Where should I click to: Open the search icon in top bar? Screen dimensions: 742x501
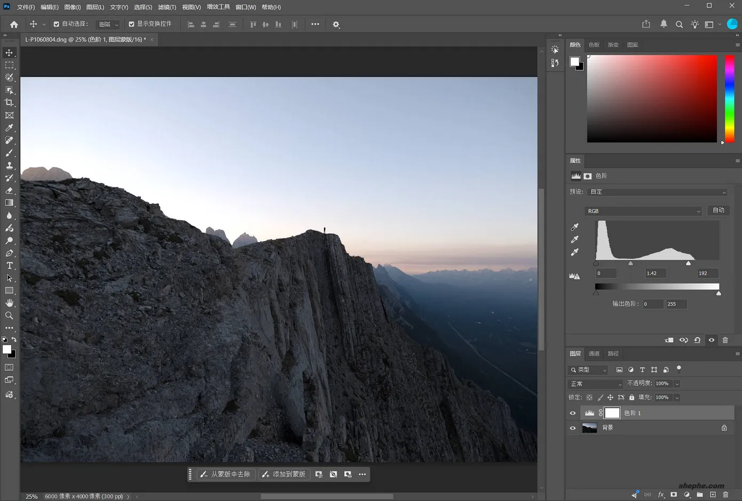[x=679, y=25]
